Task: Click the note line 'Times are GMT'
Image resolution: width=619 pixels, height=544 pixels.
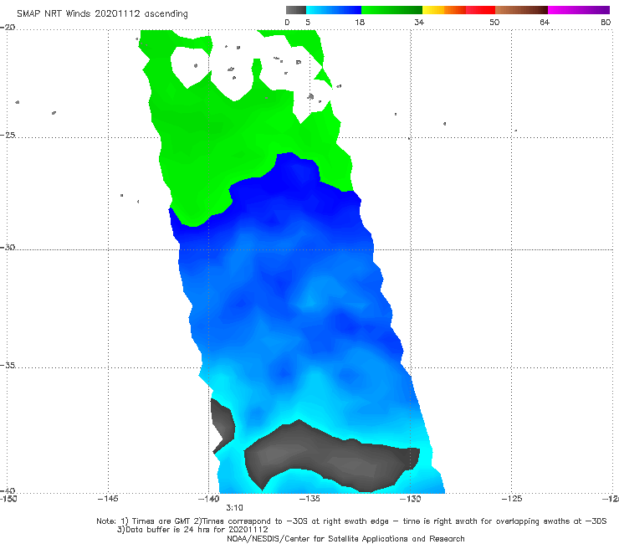Action: (x=161, y=521)
